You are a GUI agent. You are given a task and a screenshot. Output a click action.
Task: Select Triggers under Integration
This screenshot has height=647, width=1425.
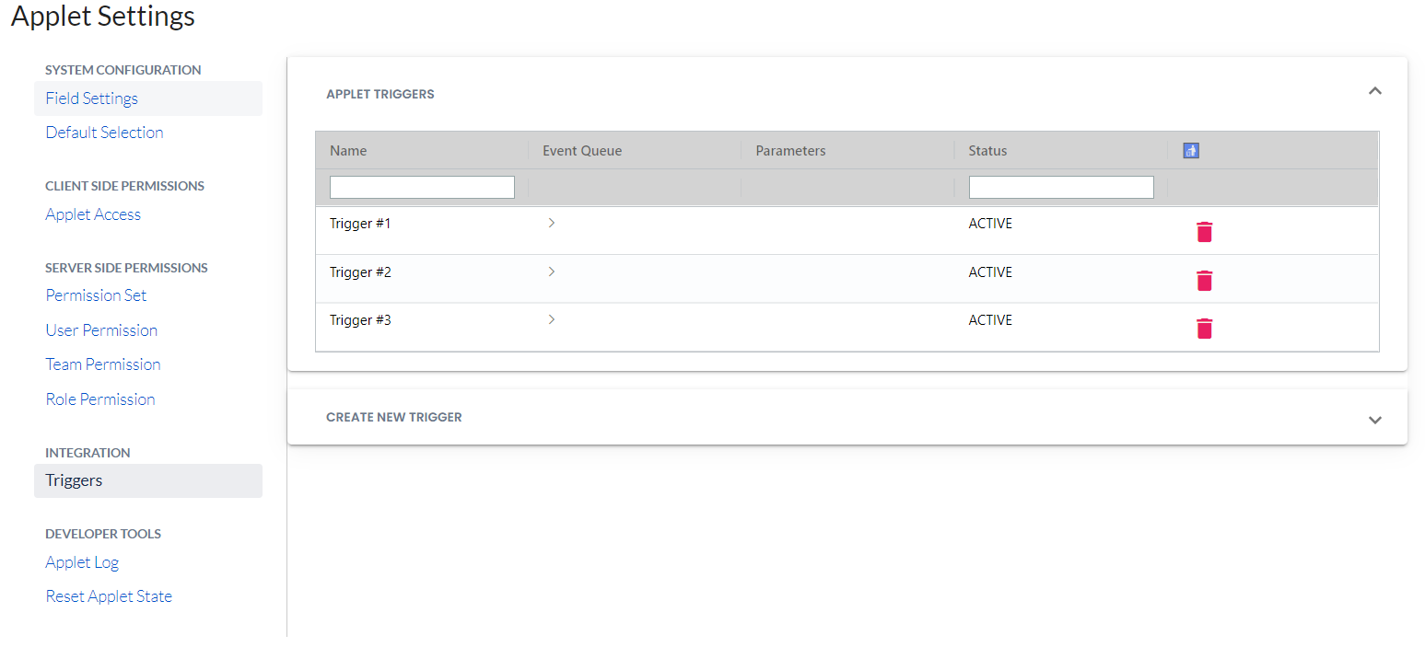click(x=74, y=480)
